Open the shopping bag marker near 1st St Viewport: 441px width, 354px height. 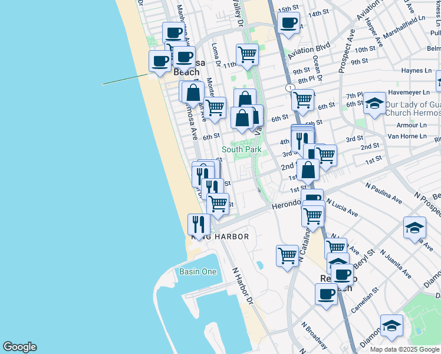pos(308,171)
